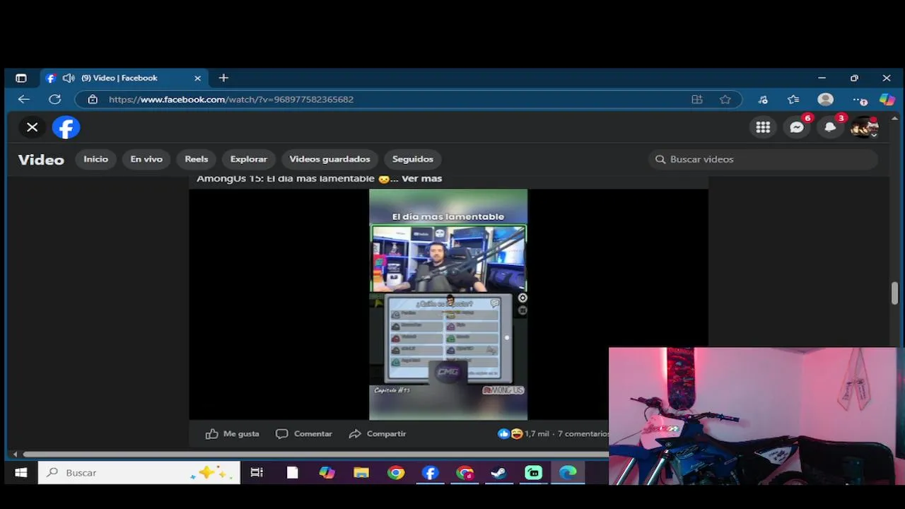The width and height of the screenshot is (905, 509).
Task: Click the Windows taskbar Buscar box
Action: (x=139, y=473)
